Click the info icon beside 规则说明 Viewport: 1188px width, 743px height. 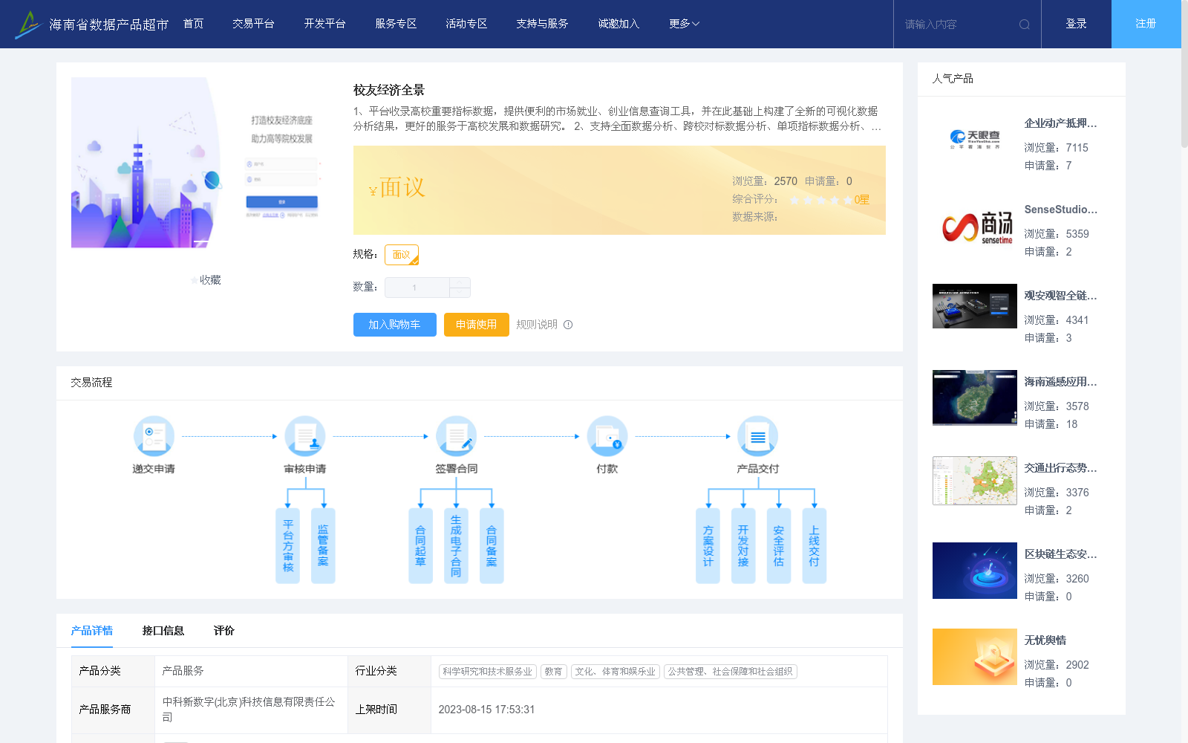tap(568, 325)
